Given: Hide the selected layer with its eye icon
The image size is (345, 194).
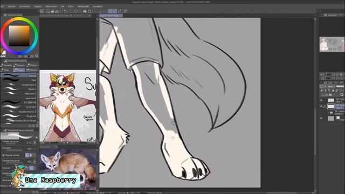Looking at the screenshot, I should click(321, 107).
